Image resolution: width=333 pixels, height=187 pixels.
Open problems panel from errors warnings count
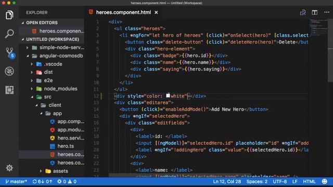coord(67,182)
